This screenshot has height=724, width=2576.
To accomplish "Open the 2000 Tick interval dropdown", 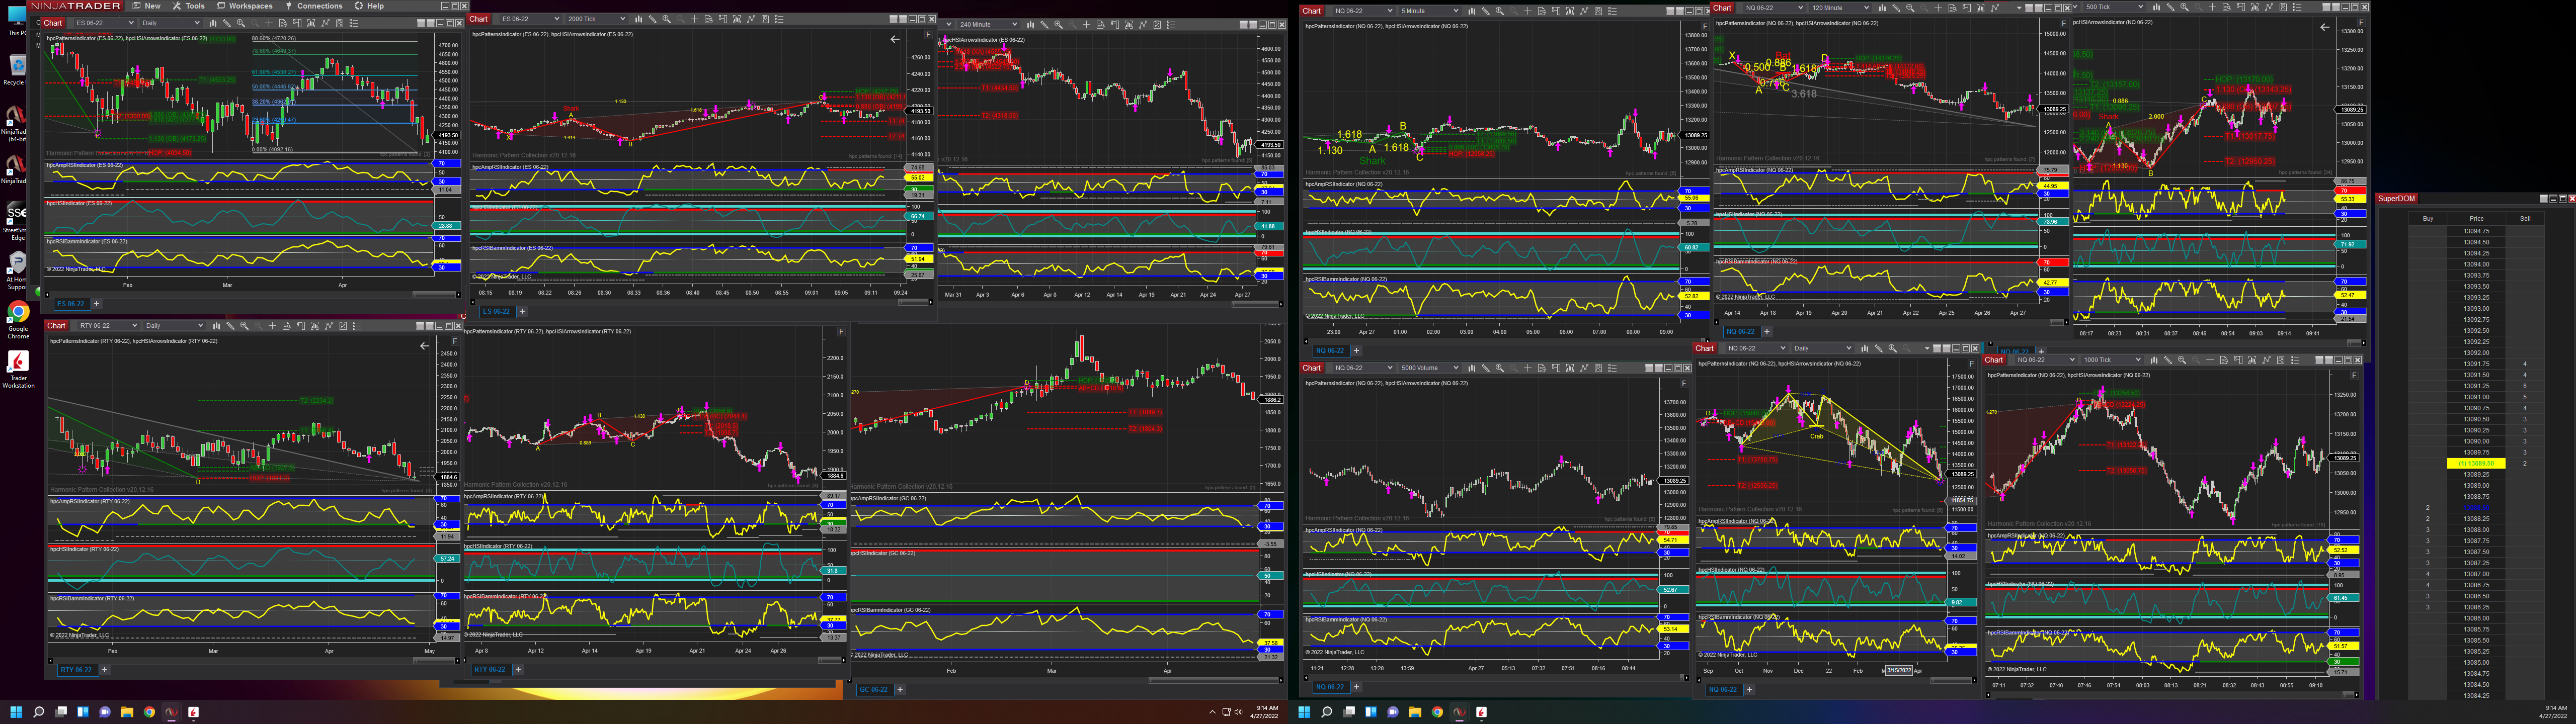I will pyautogui.click(x=623, y=19).
